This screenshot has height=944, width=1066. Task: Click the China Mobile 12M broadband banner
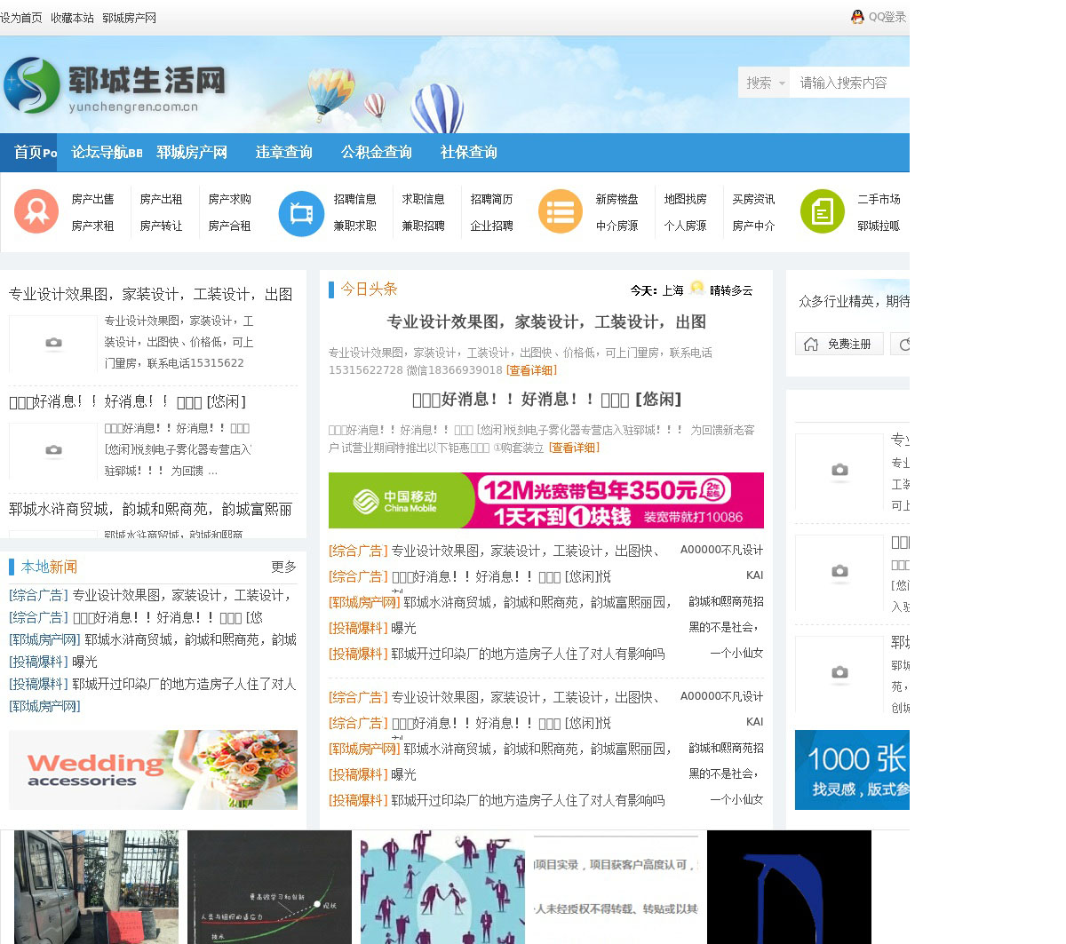pyautogui.click(x=545, y=501)
